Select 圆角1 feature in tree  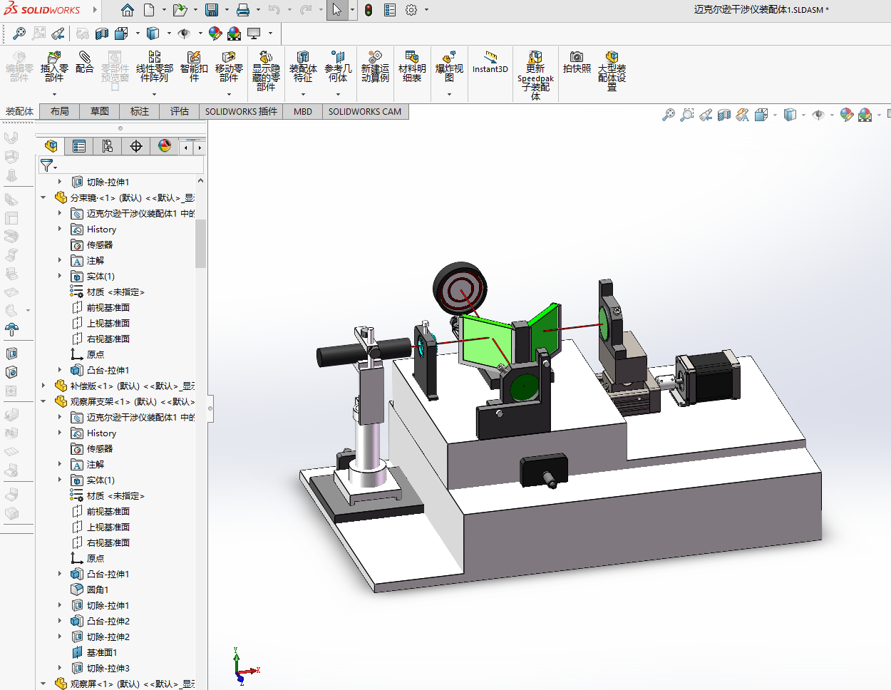point(98,589)
